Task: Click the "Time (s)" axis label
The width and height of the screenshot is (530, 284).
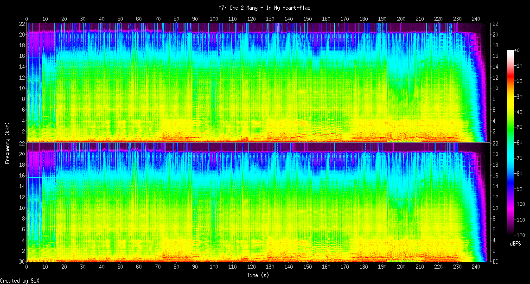Action: point(257,275)
